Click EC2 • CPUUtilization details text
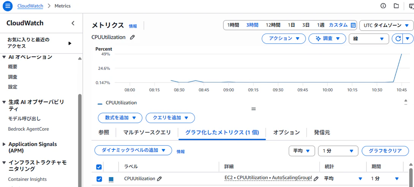 pos(268,178)
